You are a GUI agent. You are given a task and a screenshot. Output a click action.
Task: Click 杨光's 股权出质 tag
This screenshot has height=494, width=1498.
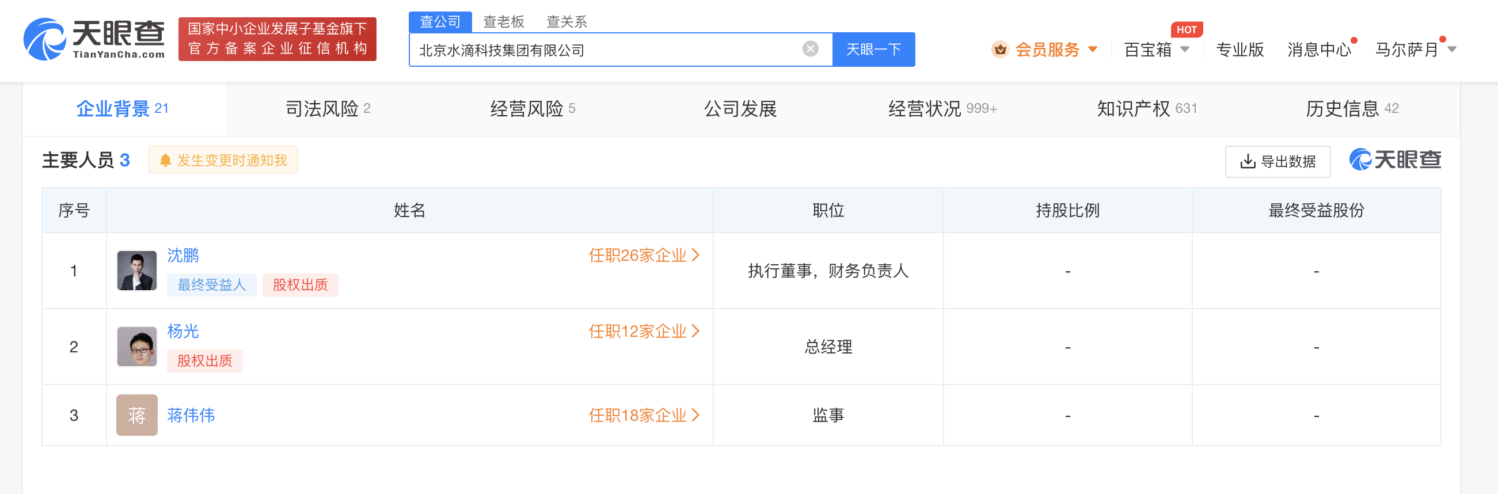tap(205, 361)
